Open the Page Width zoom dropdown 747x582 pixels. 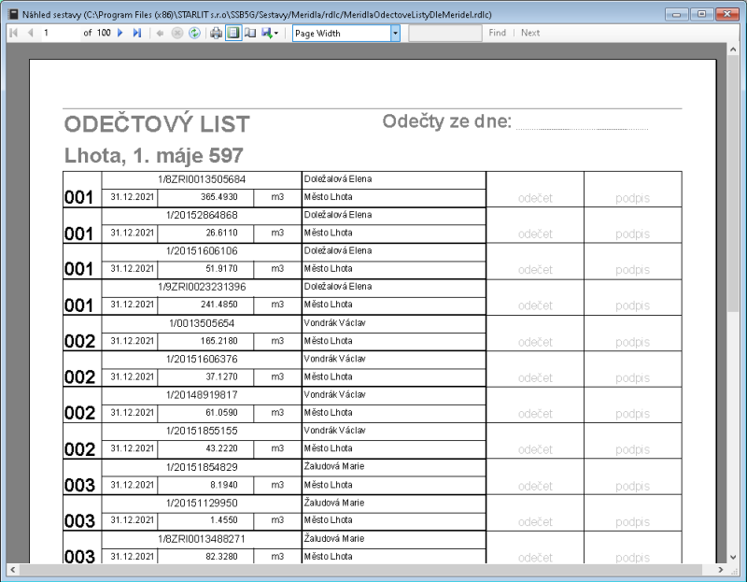[394, 33]
